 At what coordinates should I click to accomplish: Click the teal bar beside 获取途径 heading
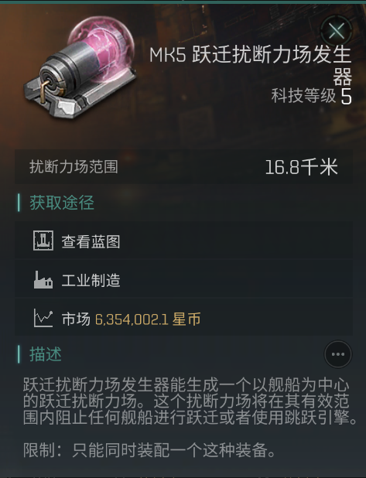[x=19, y=203]
